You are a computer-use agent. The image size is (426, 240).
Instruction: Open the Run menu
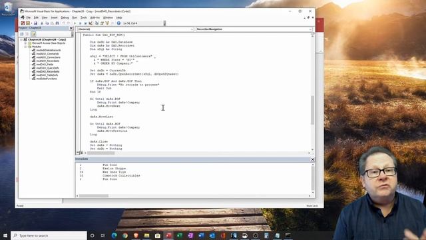[75, 18]
